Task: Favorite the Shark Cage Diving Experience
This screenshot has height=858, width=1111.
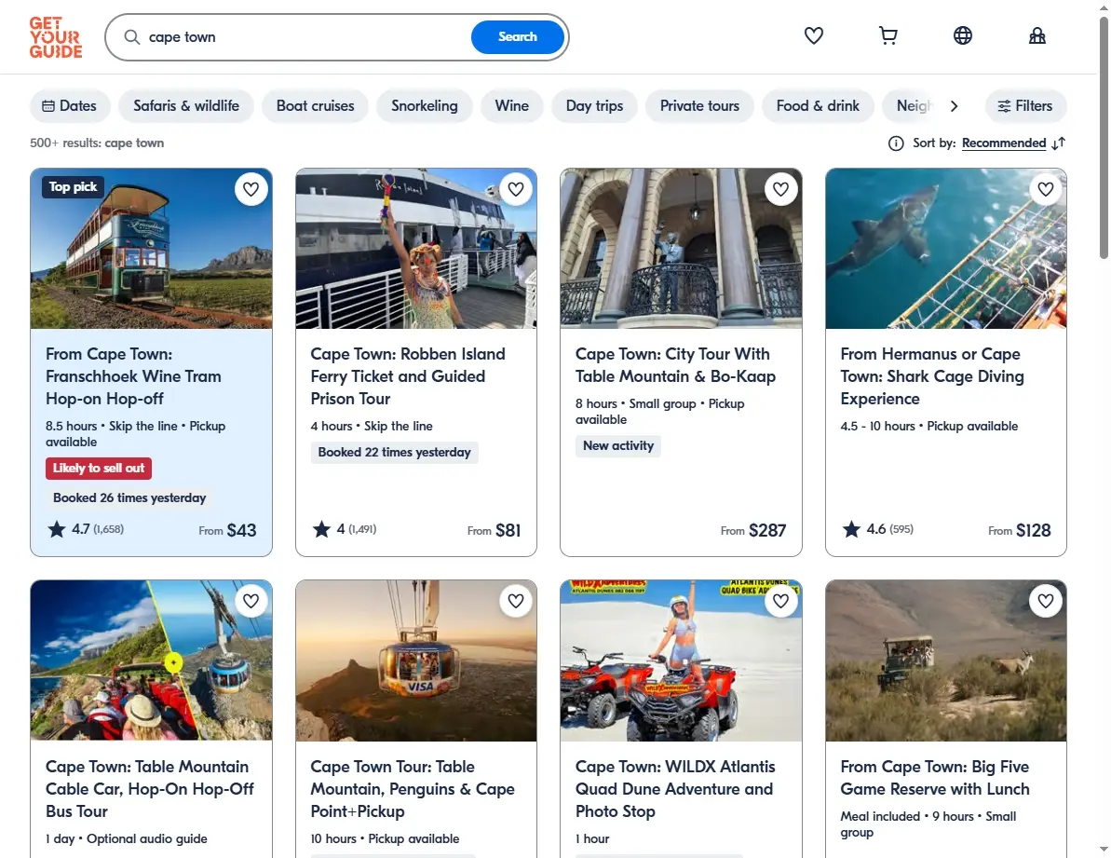Action: pyautogui.click(x=1046, y=189)
